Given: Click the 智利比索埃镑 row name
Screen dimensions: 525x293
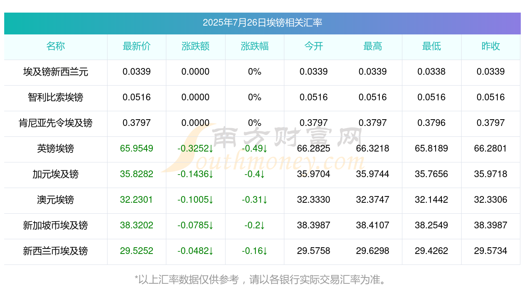Looking at the screenshot, I should click(x=55, y=97).
